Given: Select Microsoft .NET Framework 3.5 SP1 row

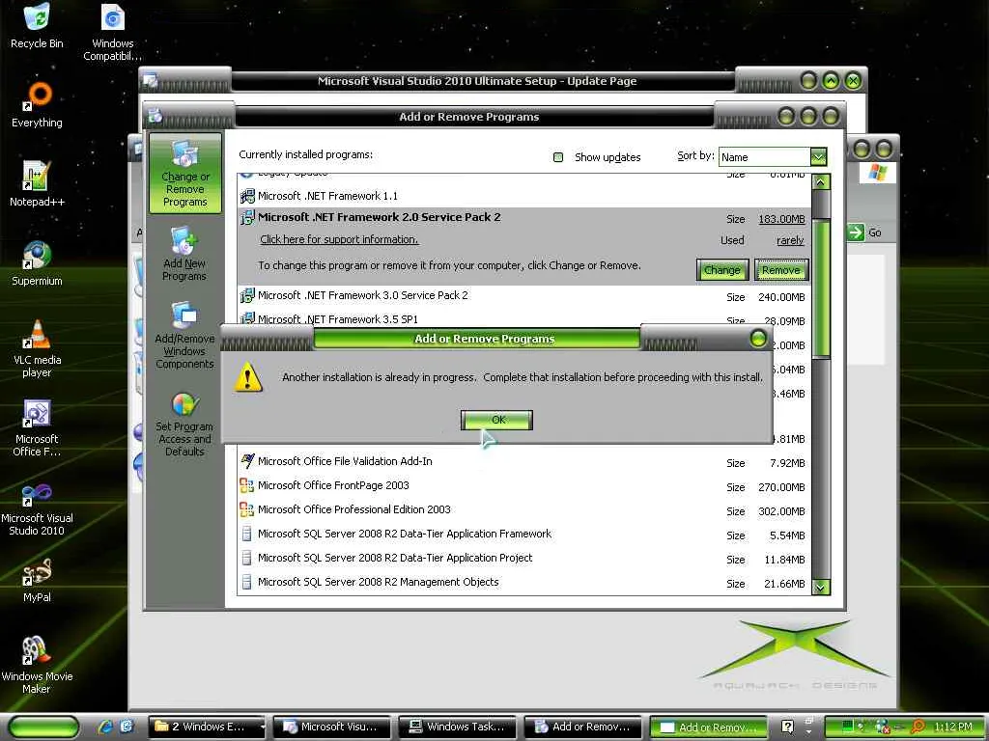Looking at the screenshot, I should 523,319.
